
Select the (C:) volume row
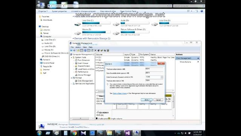(x=135, y=57)
